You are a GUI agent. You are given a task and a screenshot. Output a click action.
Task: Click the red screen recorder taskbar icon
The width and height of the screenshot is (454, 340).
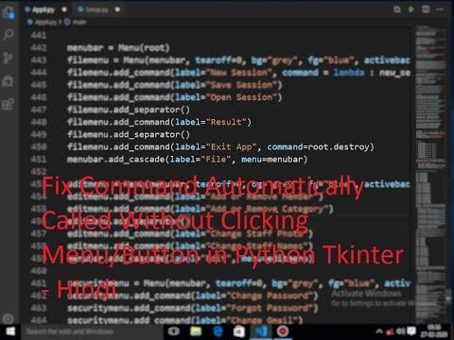pos(283,331)
